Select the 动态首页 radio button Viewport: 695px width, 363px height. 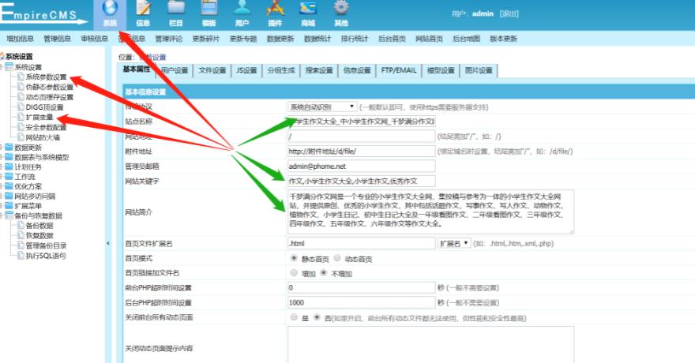tap(337, 258)
